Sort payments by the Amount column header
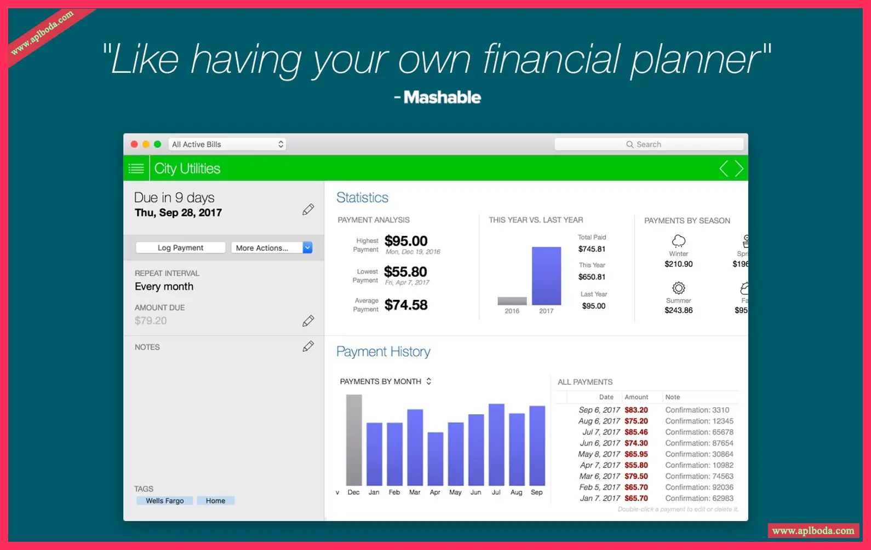The width and height of the screenshot is (871, 550). pyautogui.click(x=636, y=397)
